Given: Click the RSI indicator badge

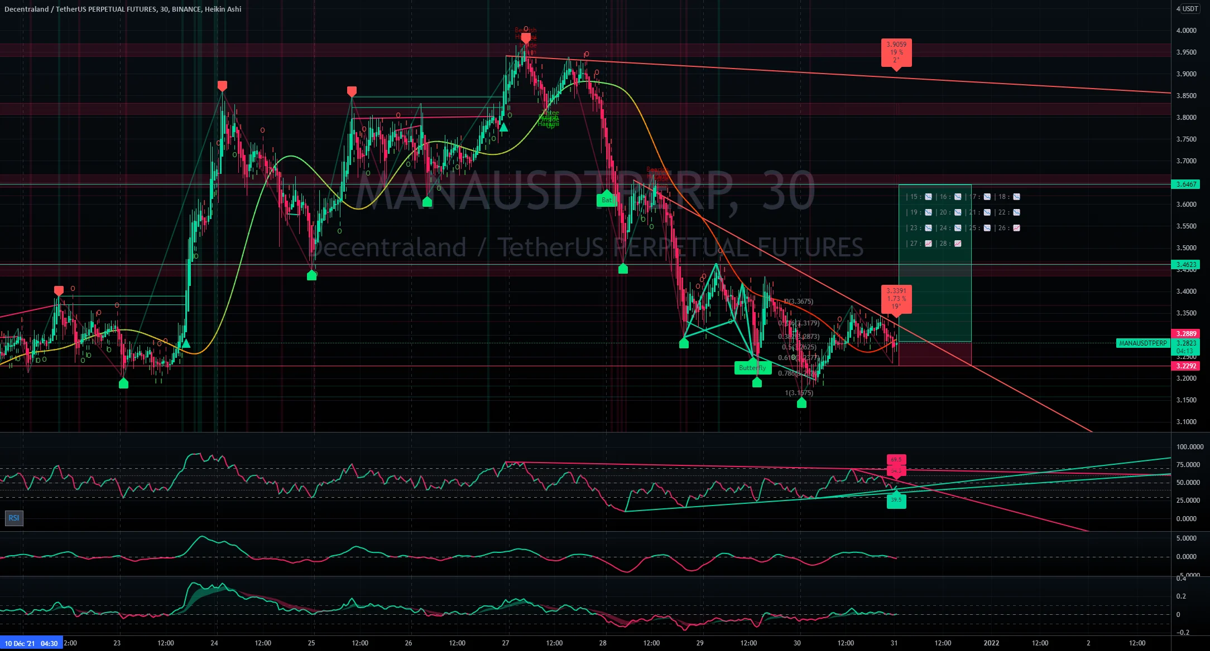Looking at the screenshot, I should (x=13, y=518).
